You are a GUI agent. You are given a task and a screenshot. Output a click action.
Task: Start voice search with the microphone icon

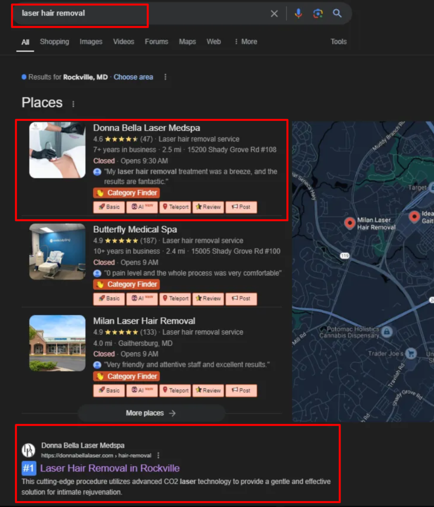click(298, 13)
